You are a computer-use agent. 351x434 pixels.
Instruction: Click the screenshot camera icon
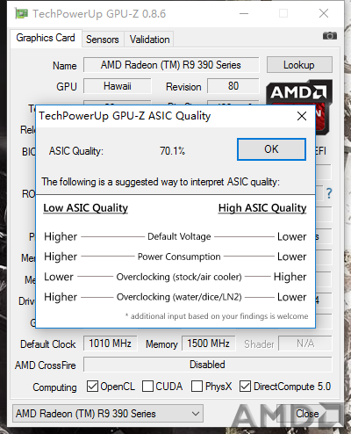pos(330,36)
